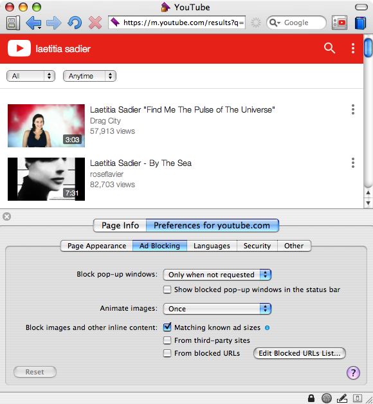Viewport: 373px width, 404px height.
Task: Switch to the Languages tab
Action: click(x=212, y=246)
